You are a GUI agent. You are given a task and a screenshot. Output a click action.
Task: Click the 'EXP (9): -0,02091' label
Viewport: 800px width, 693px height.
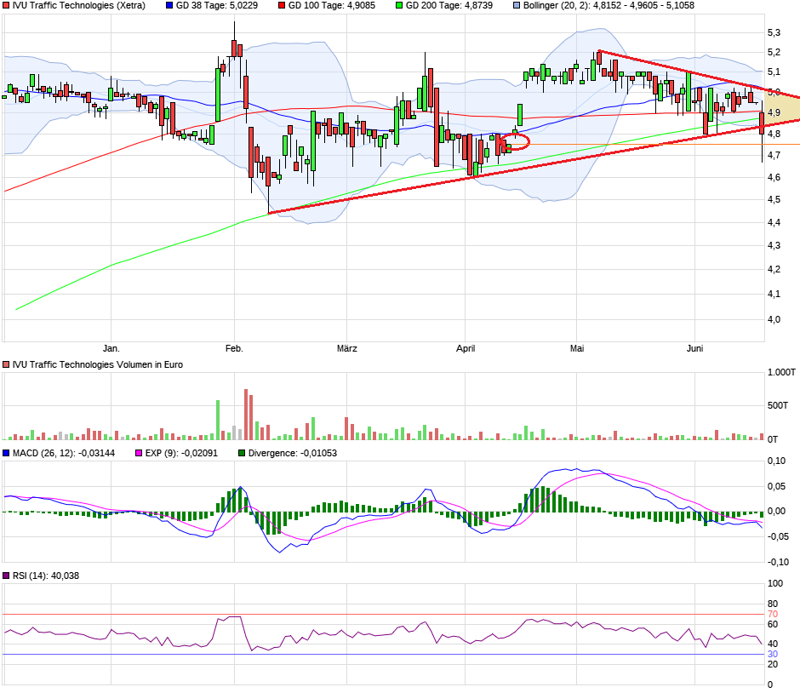tap(181, 453)
